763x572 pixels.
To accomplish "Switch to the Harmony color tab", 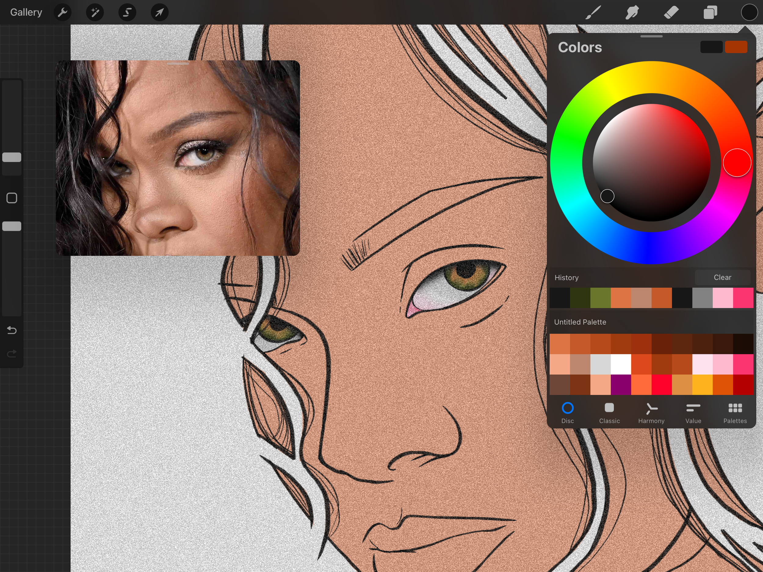I will pos(651,413).
